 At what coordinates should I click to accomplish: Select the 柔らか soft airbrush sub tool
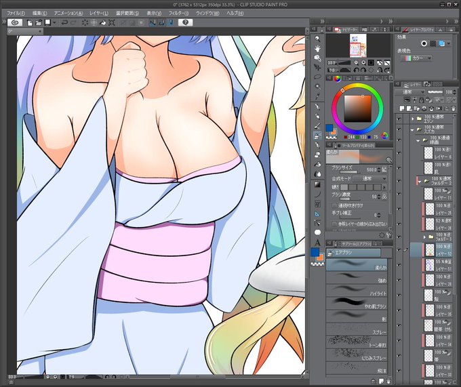click(357, 264)
